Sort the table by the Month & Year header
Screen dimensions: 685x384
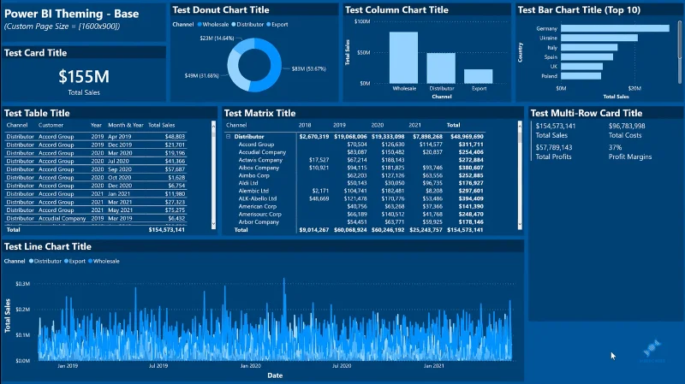pos(126,125)
